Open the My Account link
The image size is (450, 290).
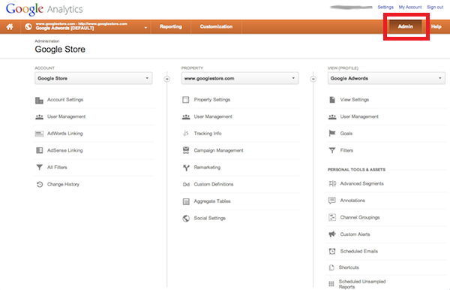[410, 8]
